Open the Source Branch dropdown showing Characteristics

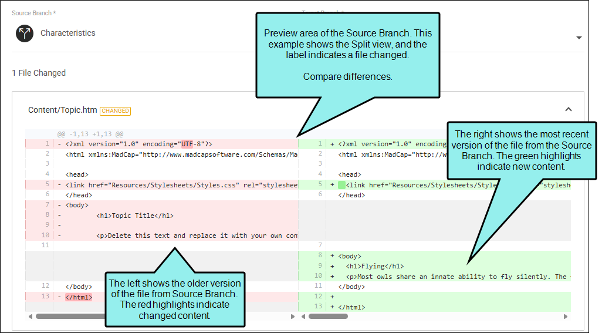pos(117,33)
